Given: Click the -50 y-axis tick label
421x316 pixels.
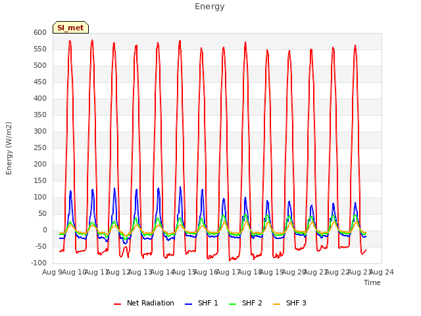Looking at the screenshot, I should click(41, 247).
